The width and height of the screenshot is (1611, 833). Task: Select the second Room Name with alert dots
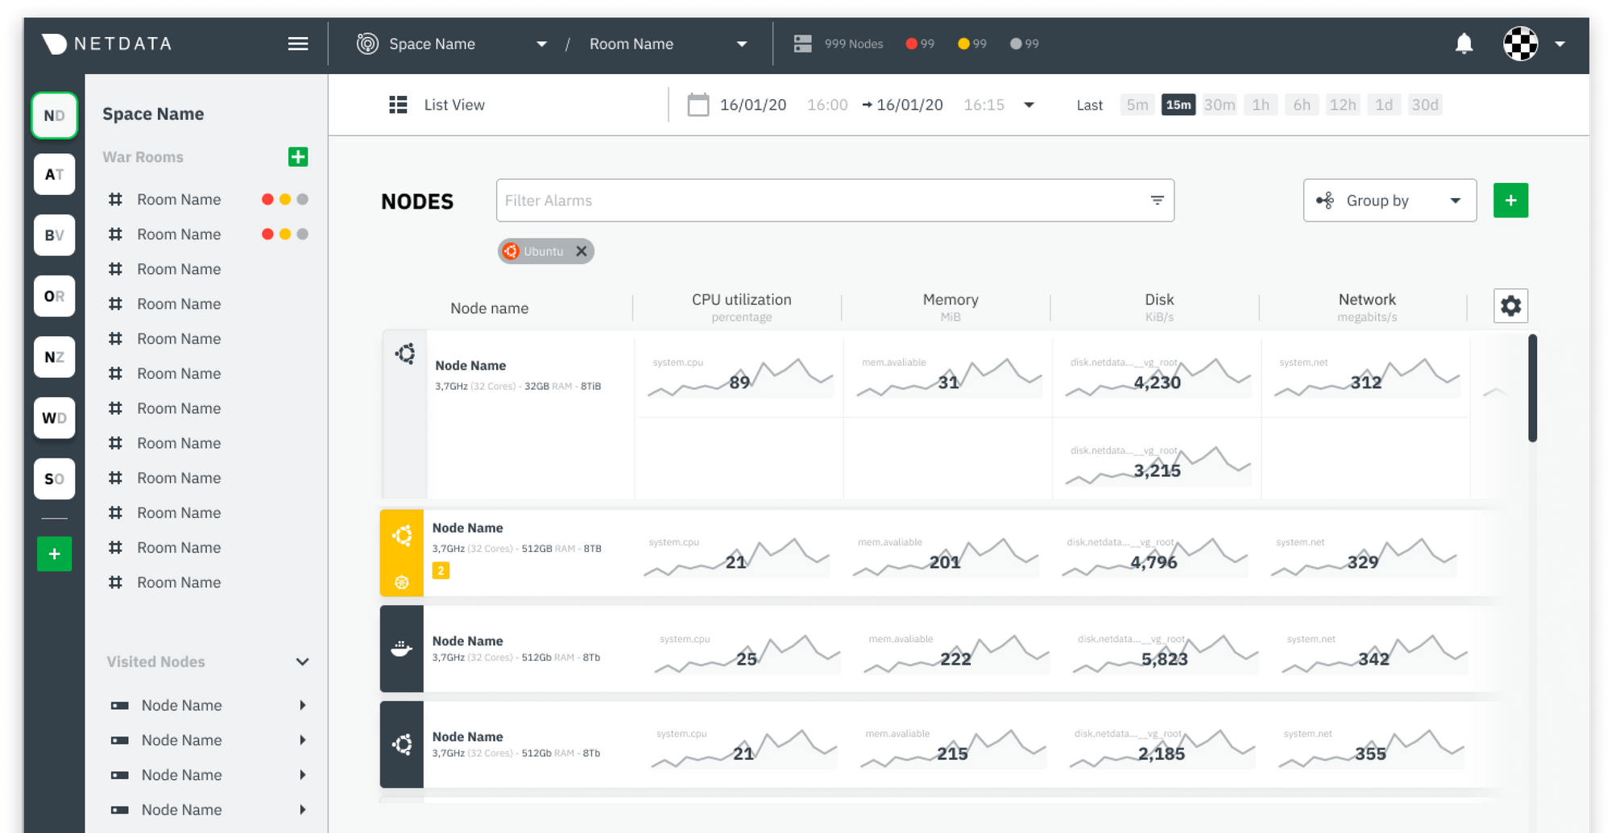click(x=179, y=234)
